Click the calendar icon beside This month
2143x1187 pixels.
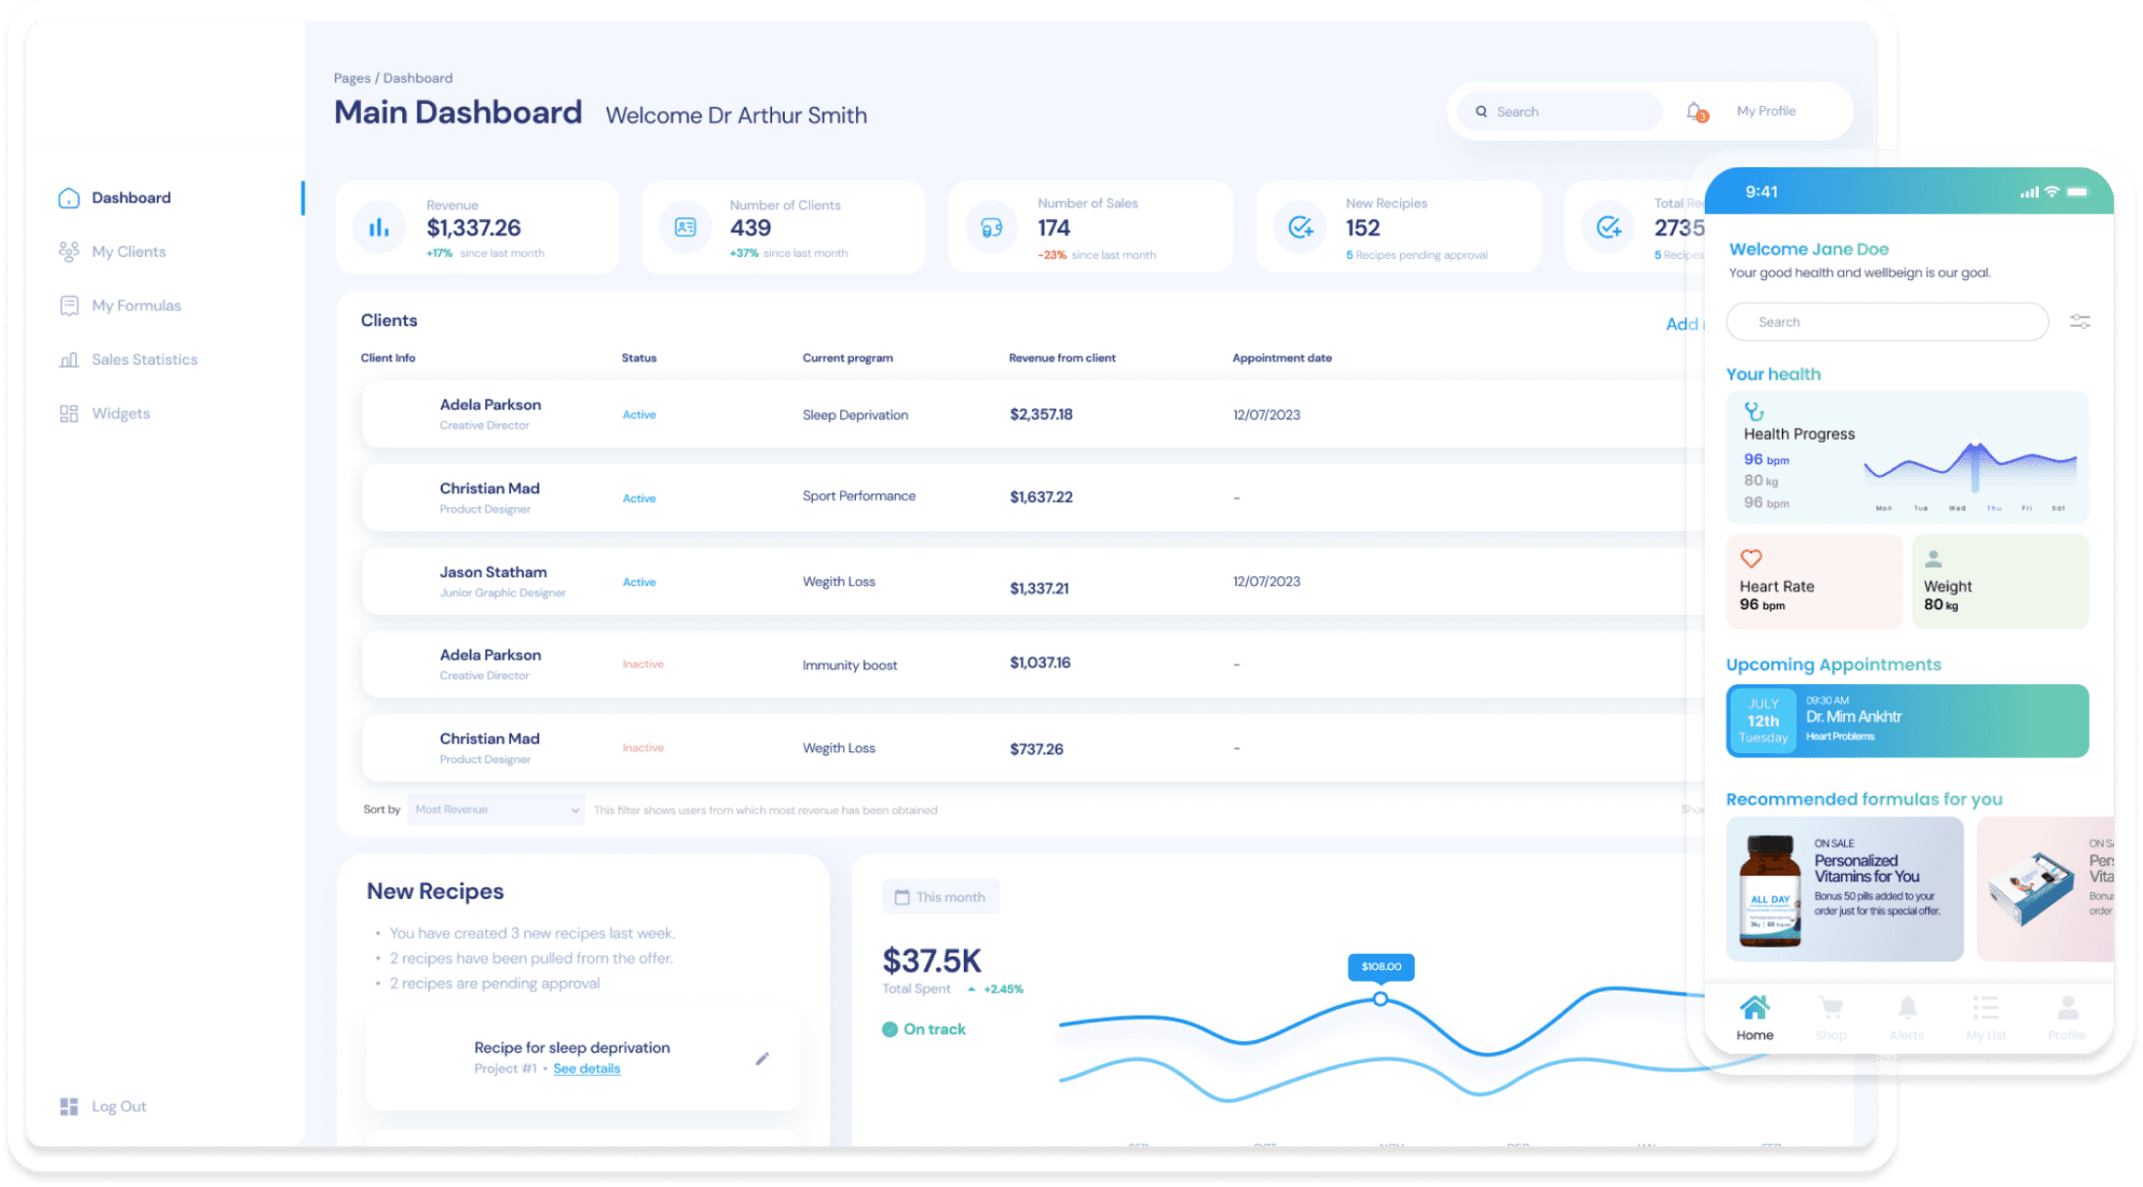(902, 897)
